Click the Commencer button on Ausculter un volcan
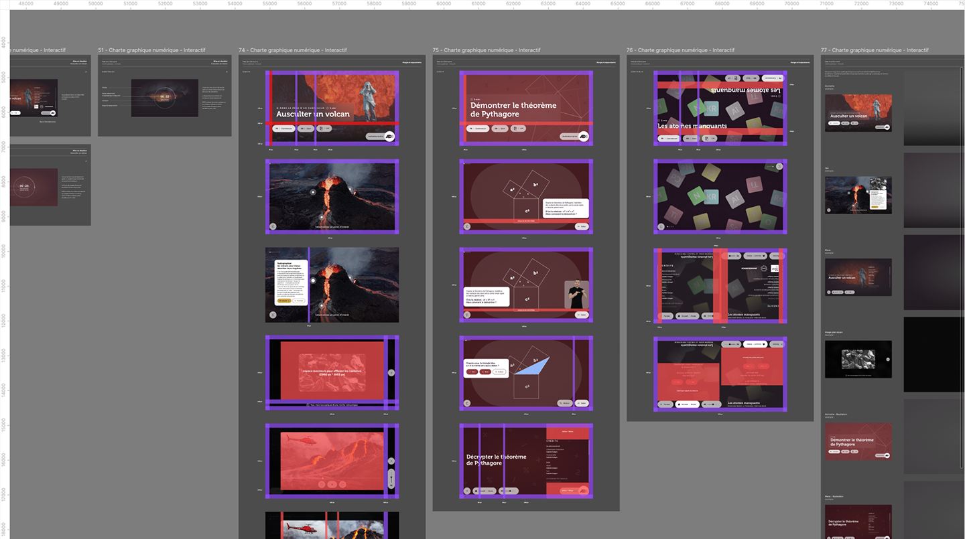The height and width of the screenshot is (539, 965). click(283, 128)
